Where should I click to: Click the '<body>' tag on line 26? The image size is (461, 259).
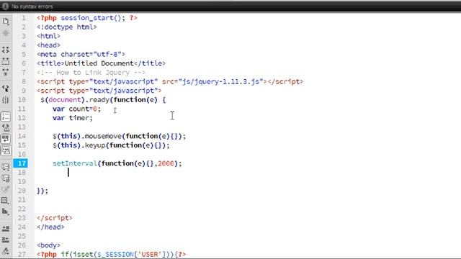48,245
